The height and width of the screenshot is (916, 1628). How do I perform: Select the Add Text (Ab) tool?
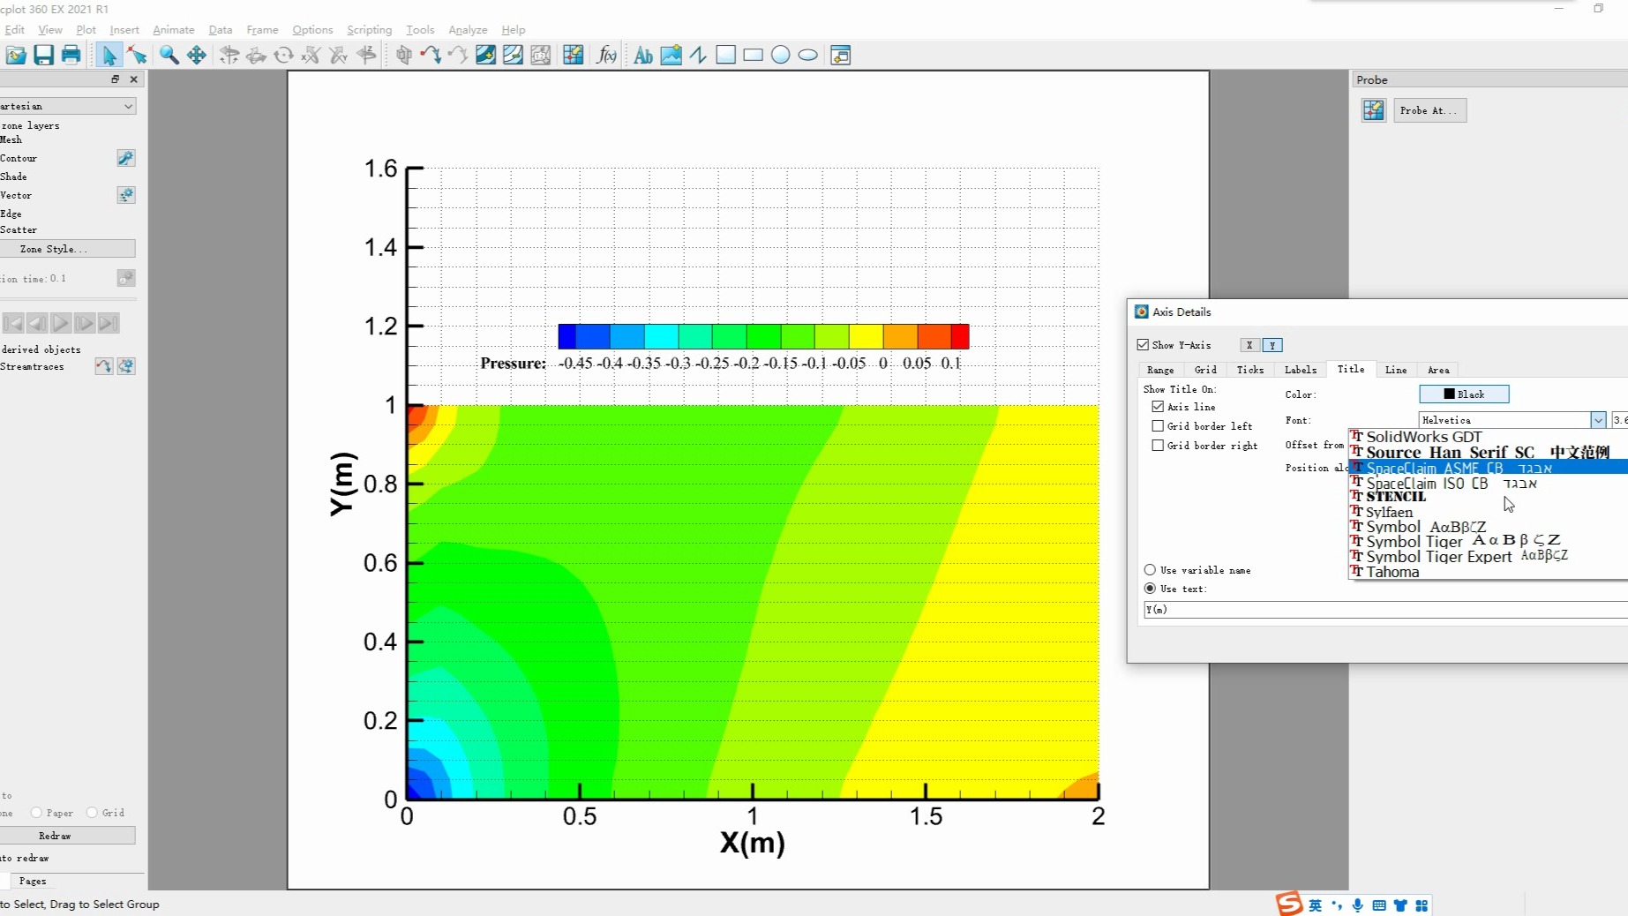(643, 56)
